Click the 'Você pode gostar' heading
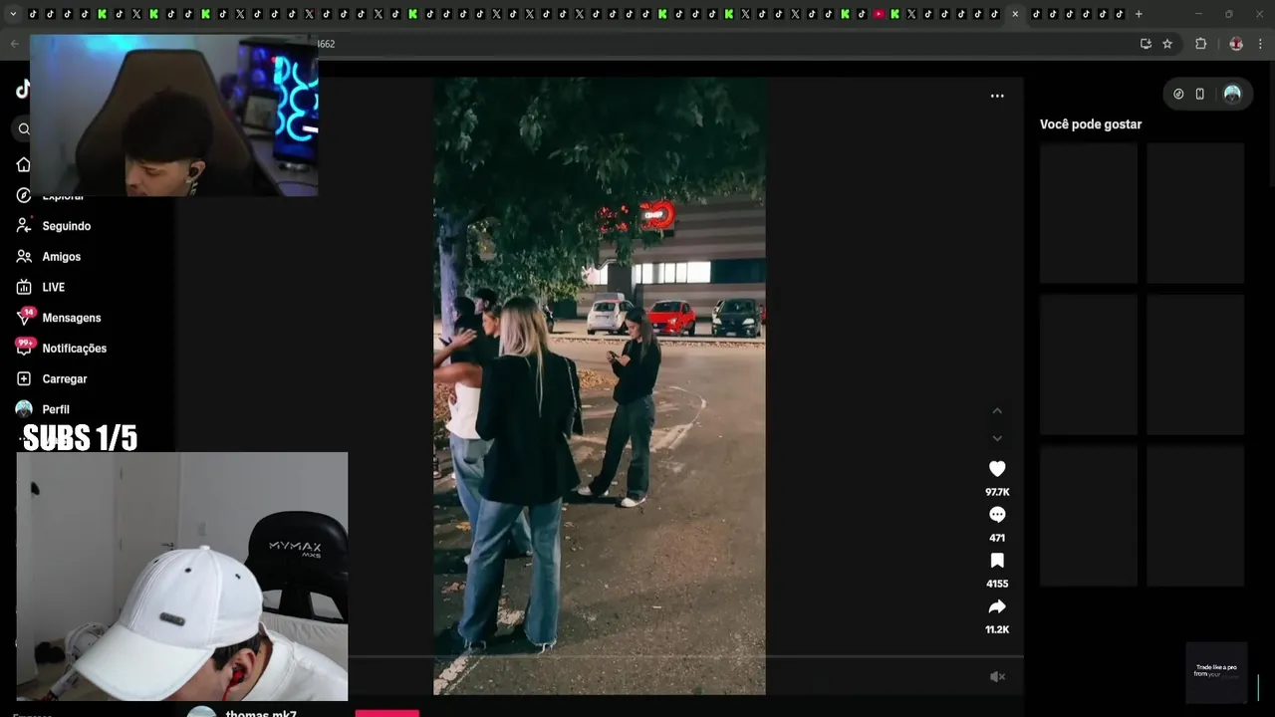The image size is (1275, 717). tap(1091, 124)
